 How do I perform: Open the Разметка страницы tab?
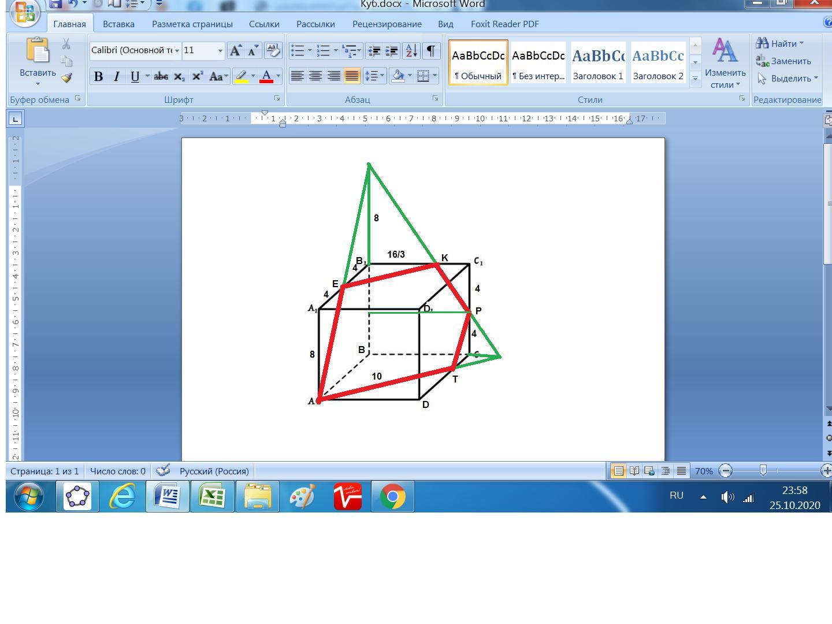click(192, 24)
